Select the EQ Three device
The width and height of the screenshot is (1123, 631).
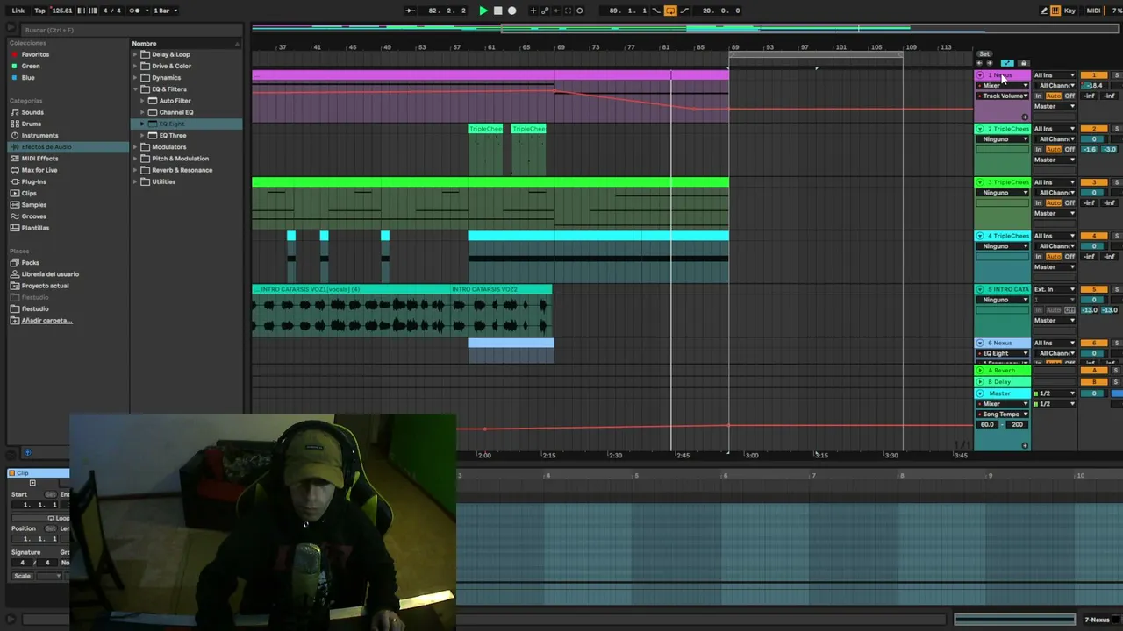click(x=172, y=135)
